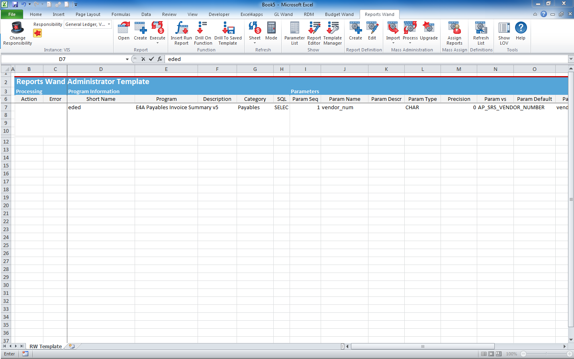Switch to the Budget Wand ribbon tab

(339, 14)
